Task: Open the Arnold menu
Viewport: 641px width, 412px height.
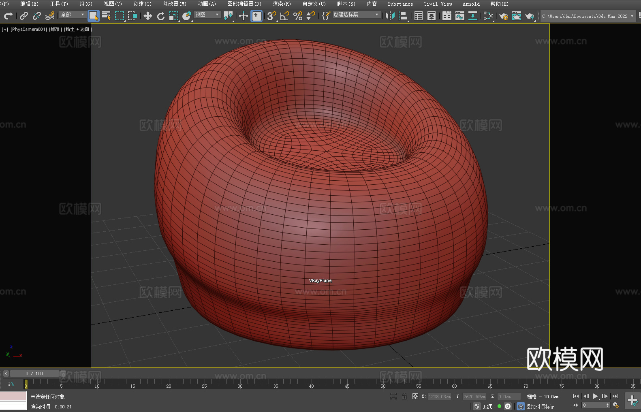Action: pos(471,4)
